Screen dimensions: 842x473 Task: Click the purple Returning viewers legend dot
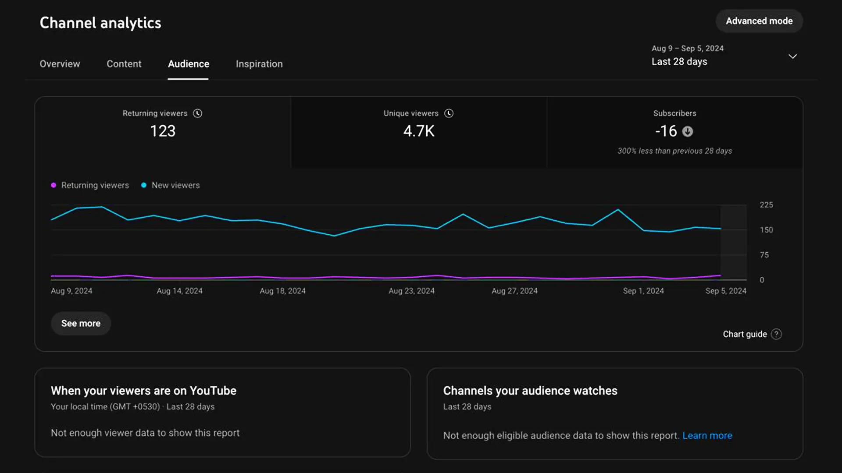pyautogui.click(x=54, y=185)
